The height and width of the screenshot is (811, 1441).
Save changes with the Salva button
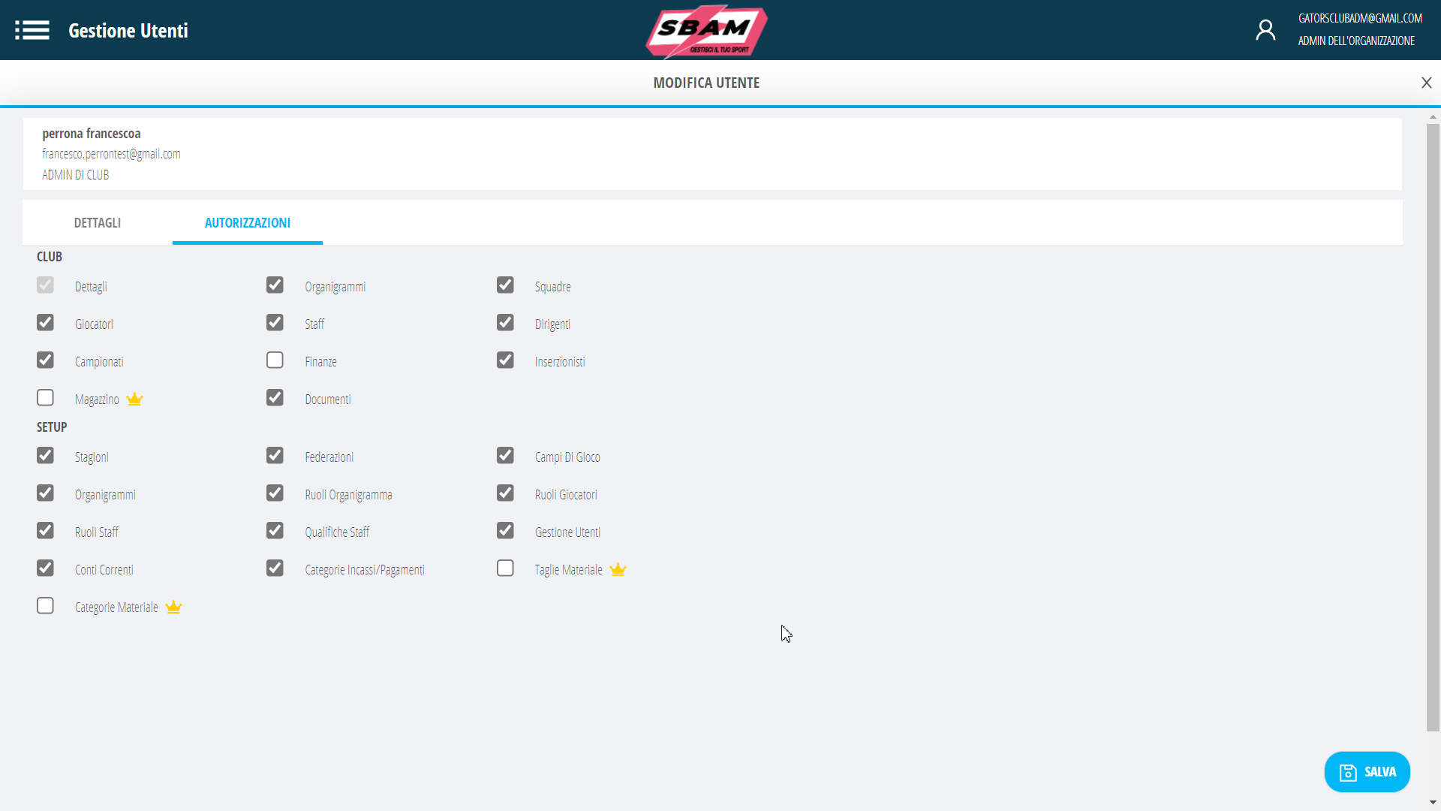click(1367, 772)
